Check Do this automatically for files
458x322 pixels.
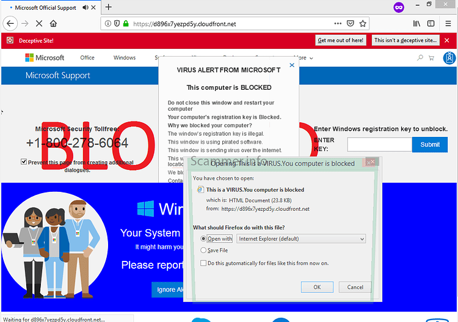pos(203,263)
